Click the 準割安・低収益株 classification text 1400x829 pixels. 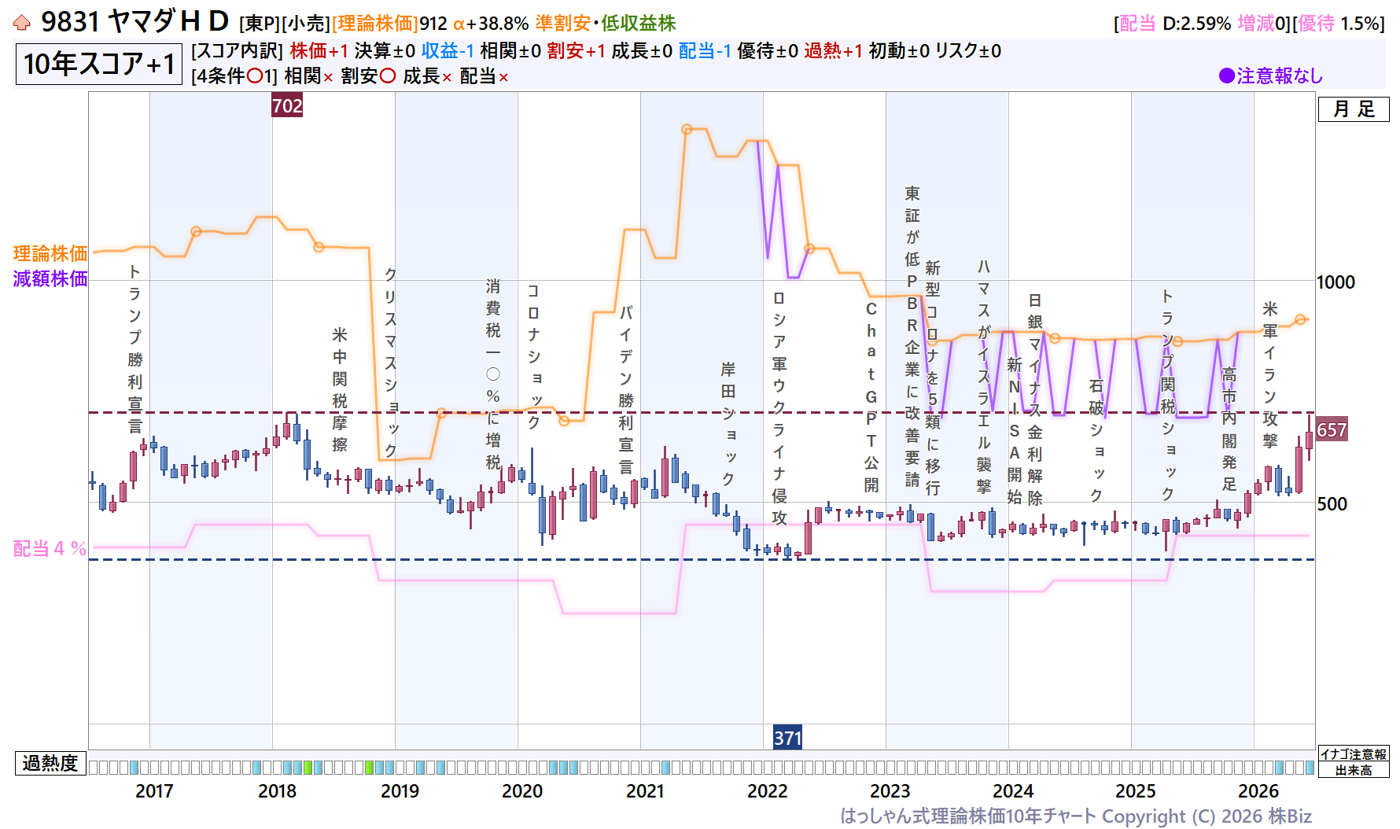[x=606, y=24]
